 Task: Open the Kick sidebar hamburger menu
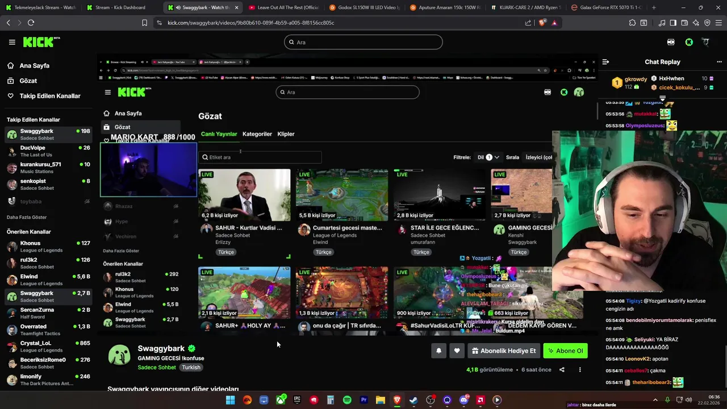[12, 42]
